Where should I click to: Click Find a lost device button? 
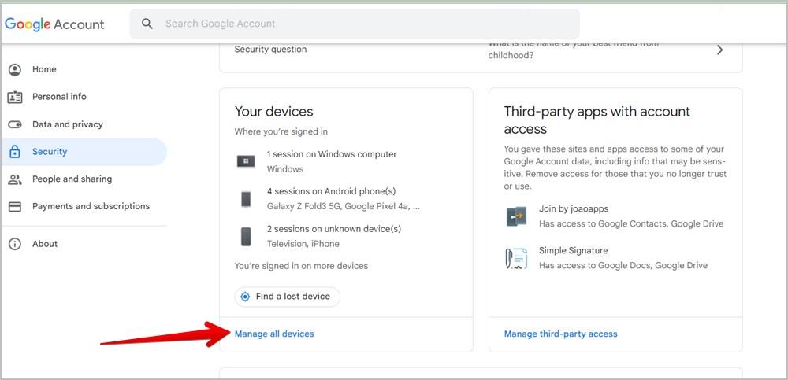click(x=287, y=297)
